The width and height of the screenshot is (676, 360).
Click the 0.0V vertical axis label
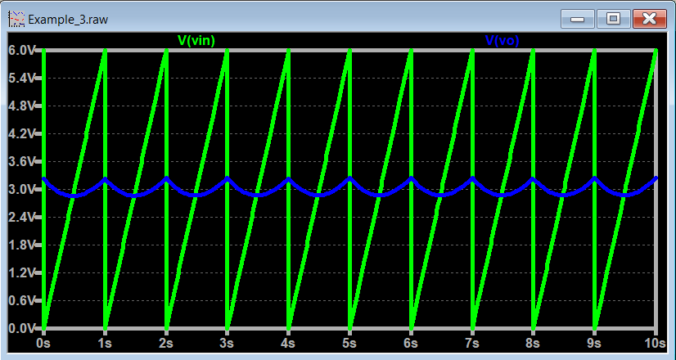pos(21,328)
